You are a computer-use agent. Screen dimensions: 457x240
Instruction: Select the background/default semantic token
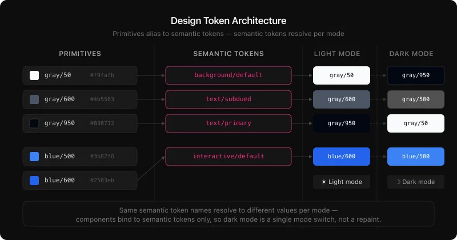pyautogui.click(x=228, y=75)
